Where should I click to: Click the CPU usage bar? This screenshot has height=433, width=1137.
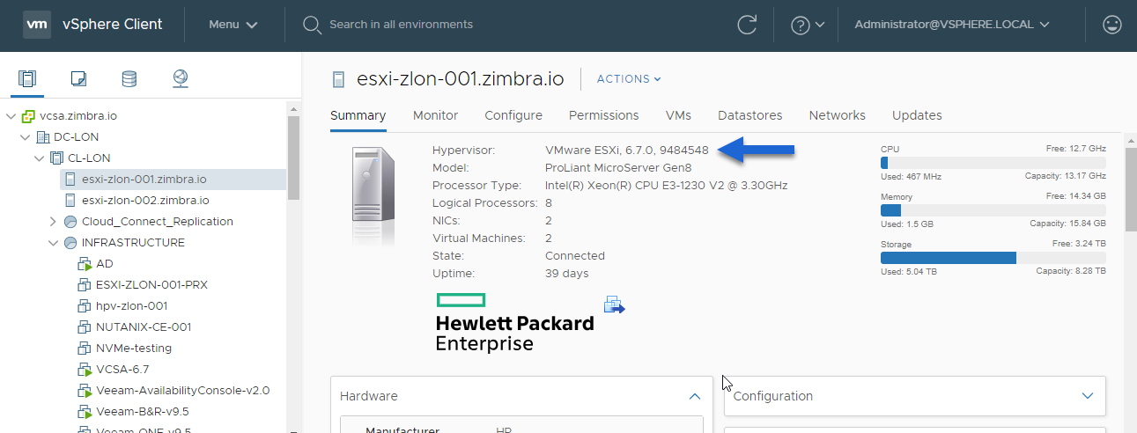coord(993,163)
